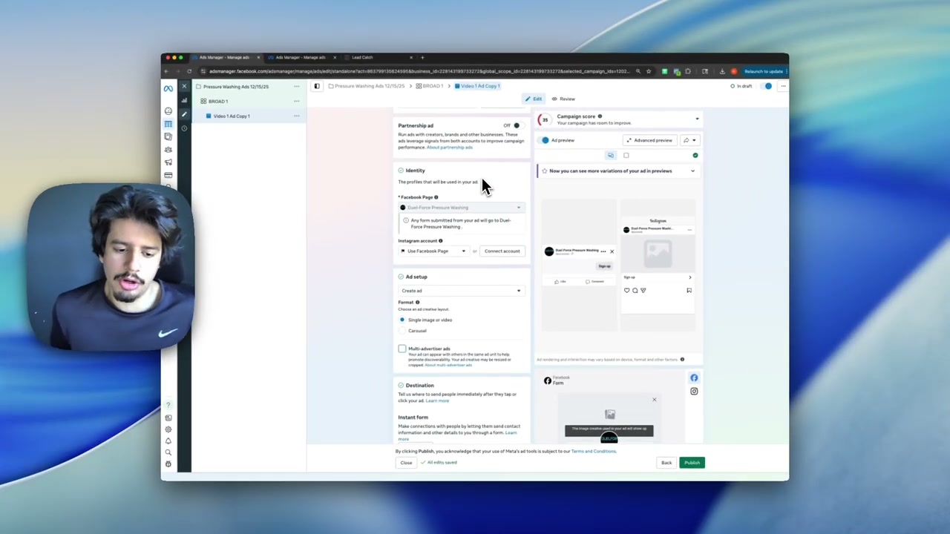
Task: Select the Facebook placement icon in preview
Action: point(694,378)
